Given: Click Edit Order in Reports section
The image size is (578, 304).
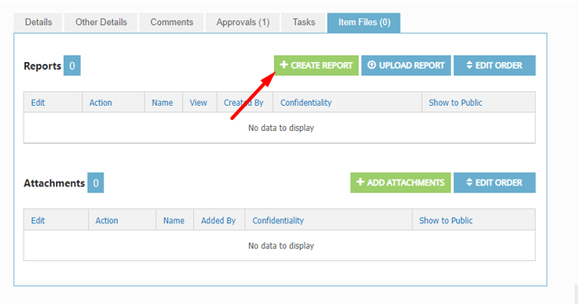Looking at the screenshot, I should [494, 66].
